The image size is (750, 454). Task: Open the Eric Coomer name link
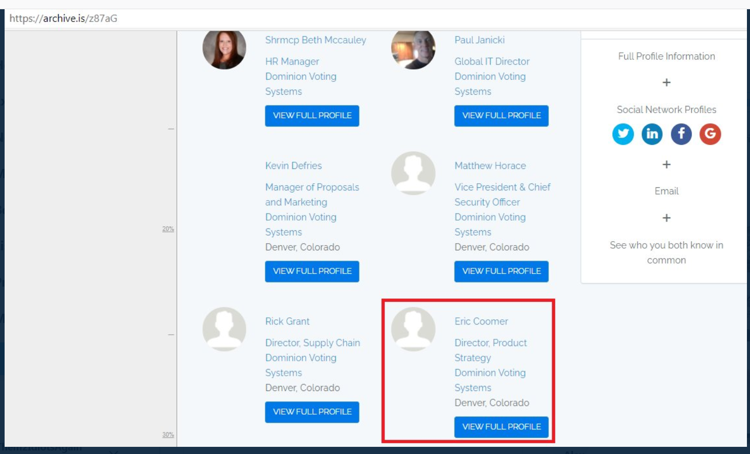pyautogui.click(x=481, y=321)
